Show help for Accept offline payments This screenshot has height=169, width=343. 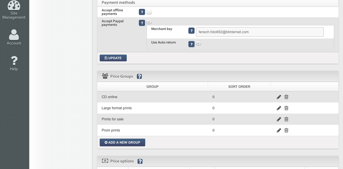142,12
